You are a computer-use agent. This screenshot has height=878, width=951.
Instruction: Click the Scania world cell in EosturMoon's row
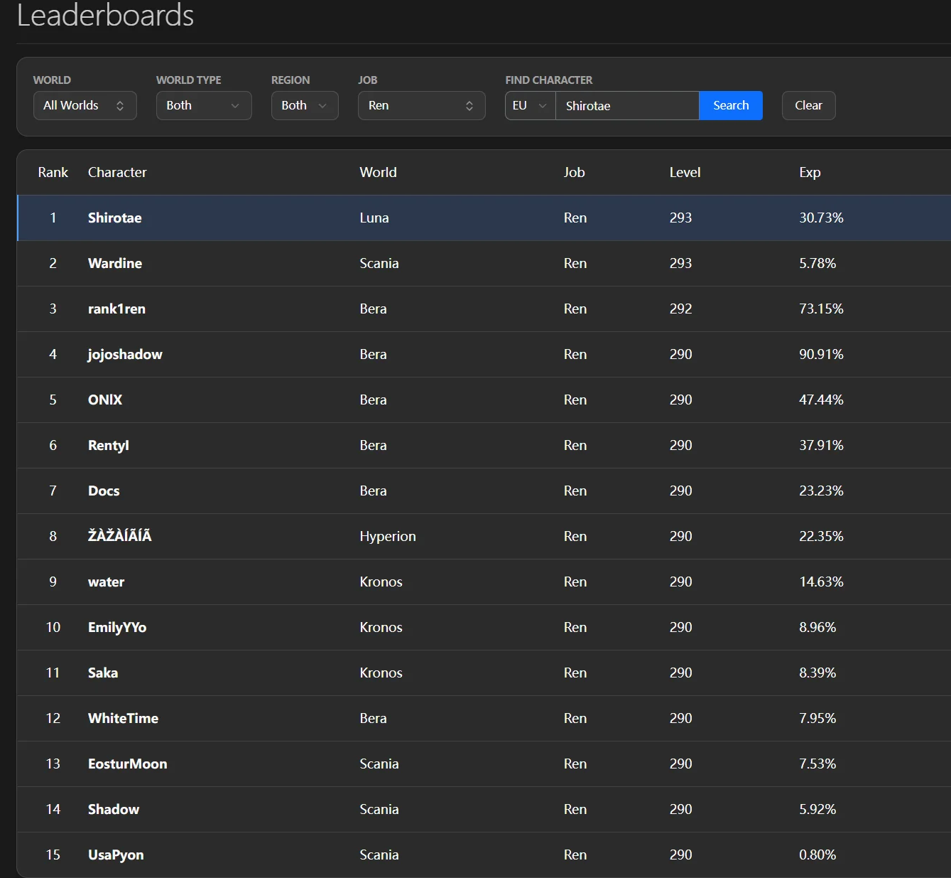379,764
